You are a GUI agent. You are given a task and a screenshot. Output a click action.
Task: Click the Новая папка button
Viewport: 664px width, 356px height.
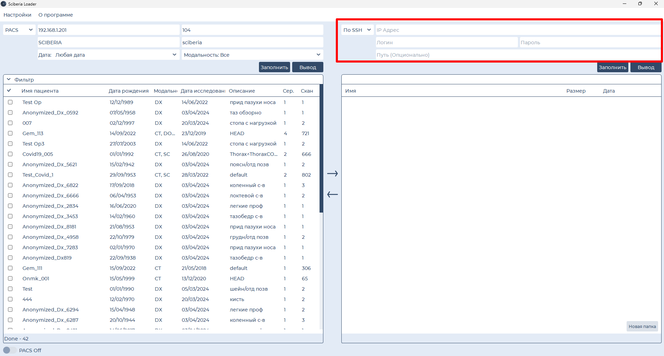[x=642, y=326]
